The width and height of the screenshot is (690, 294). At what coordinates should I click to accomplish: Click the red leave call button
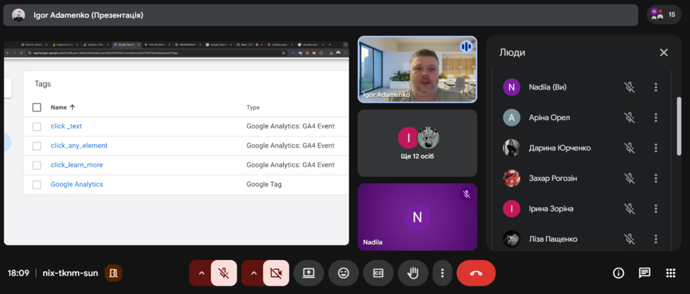pyautogui.click(x=476, y=273)
